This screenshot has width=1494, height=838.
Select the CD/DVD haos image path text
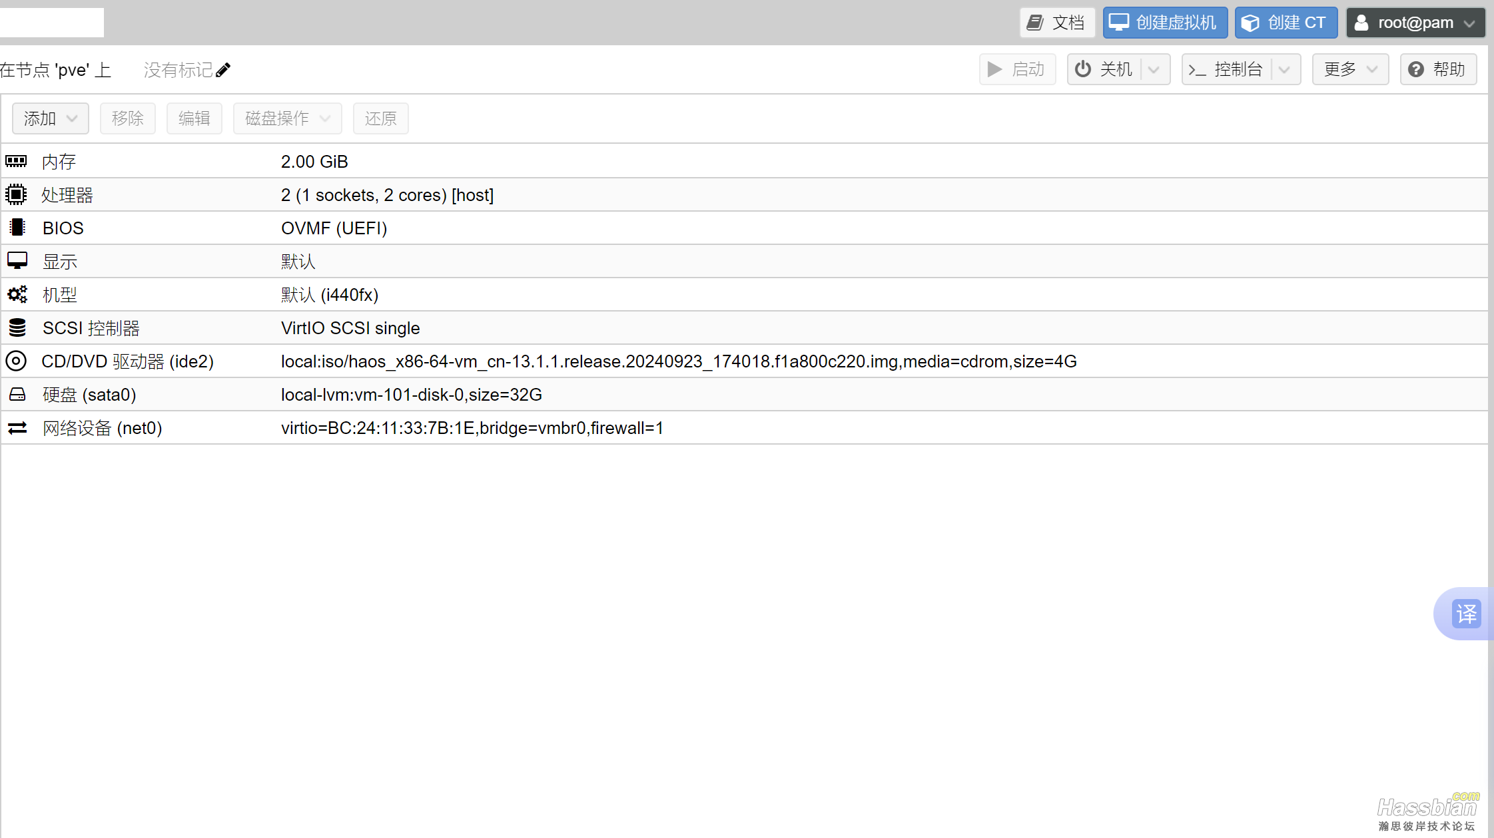pos(679,361)
